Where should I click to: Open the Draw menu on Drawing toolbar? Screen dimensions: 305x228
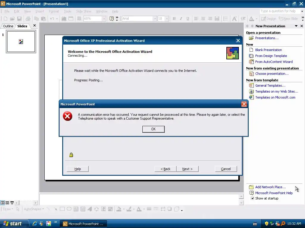(8, 209)
